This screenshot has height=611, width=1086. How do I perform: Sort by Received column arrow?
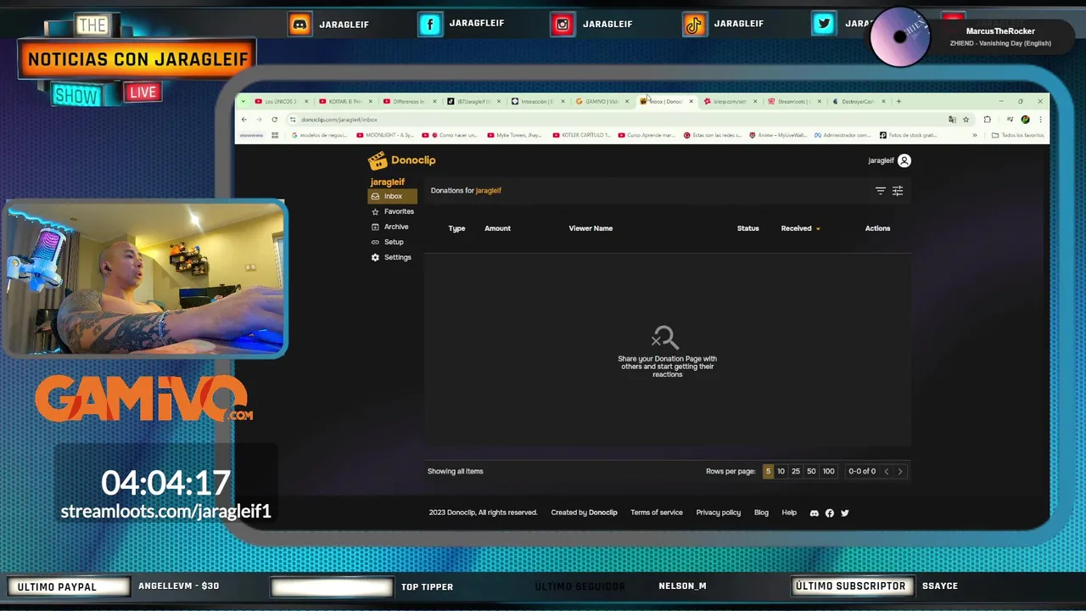(x=818, y=228)
